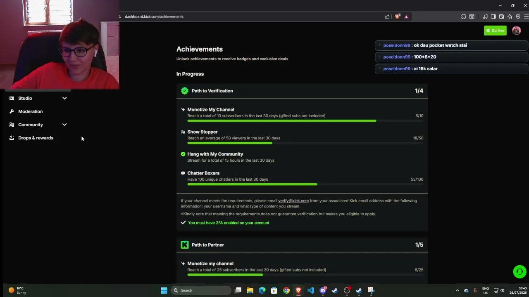Screen dimensions: 529x297
Task: Show hidden system tray icons chevron
Action: (457, 290)
